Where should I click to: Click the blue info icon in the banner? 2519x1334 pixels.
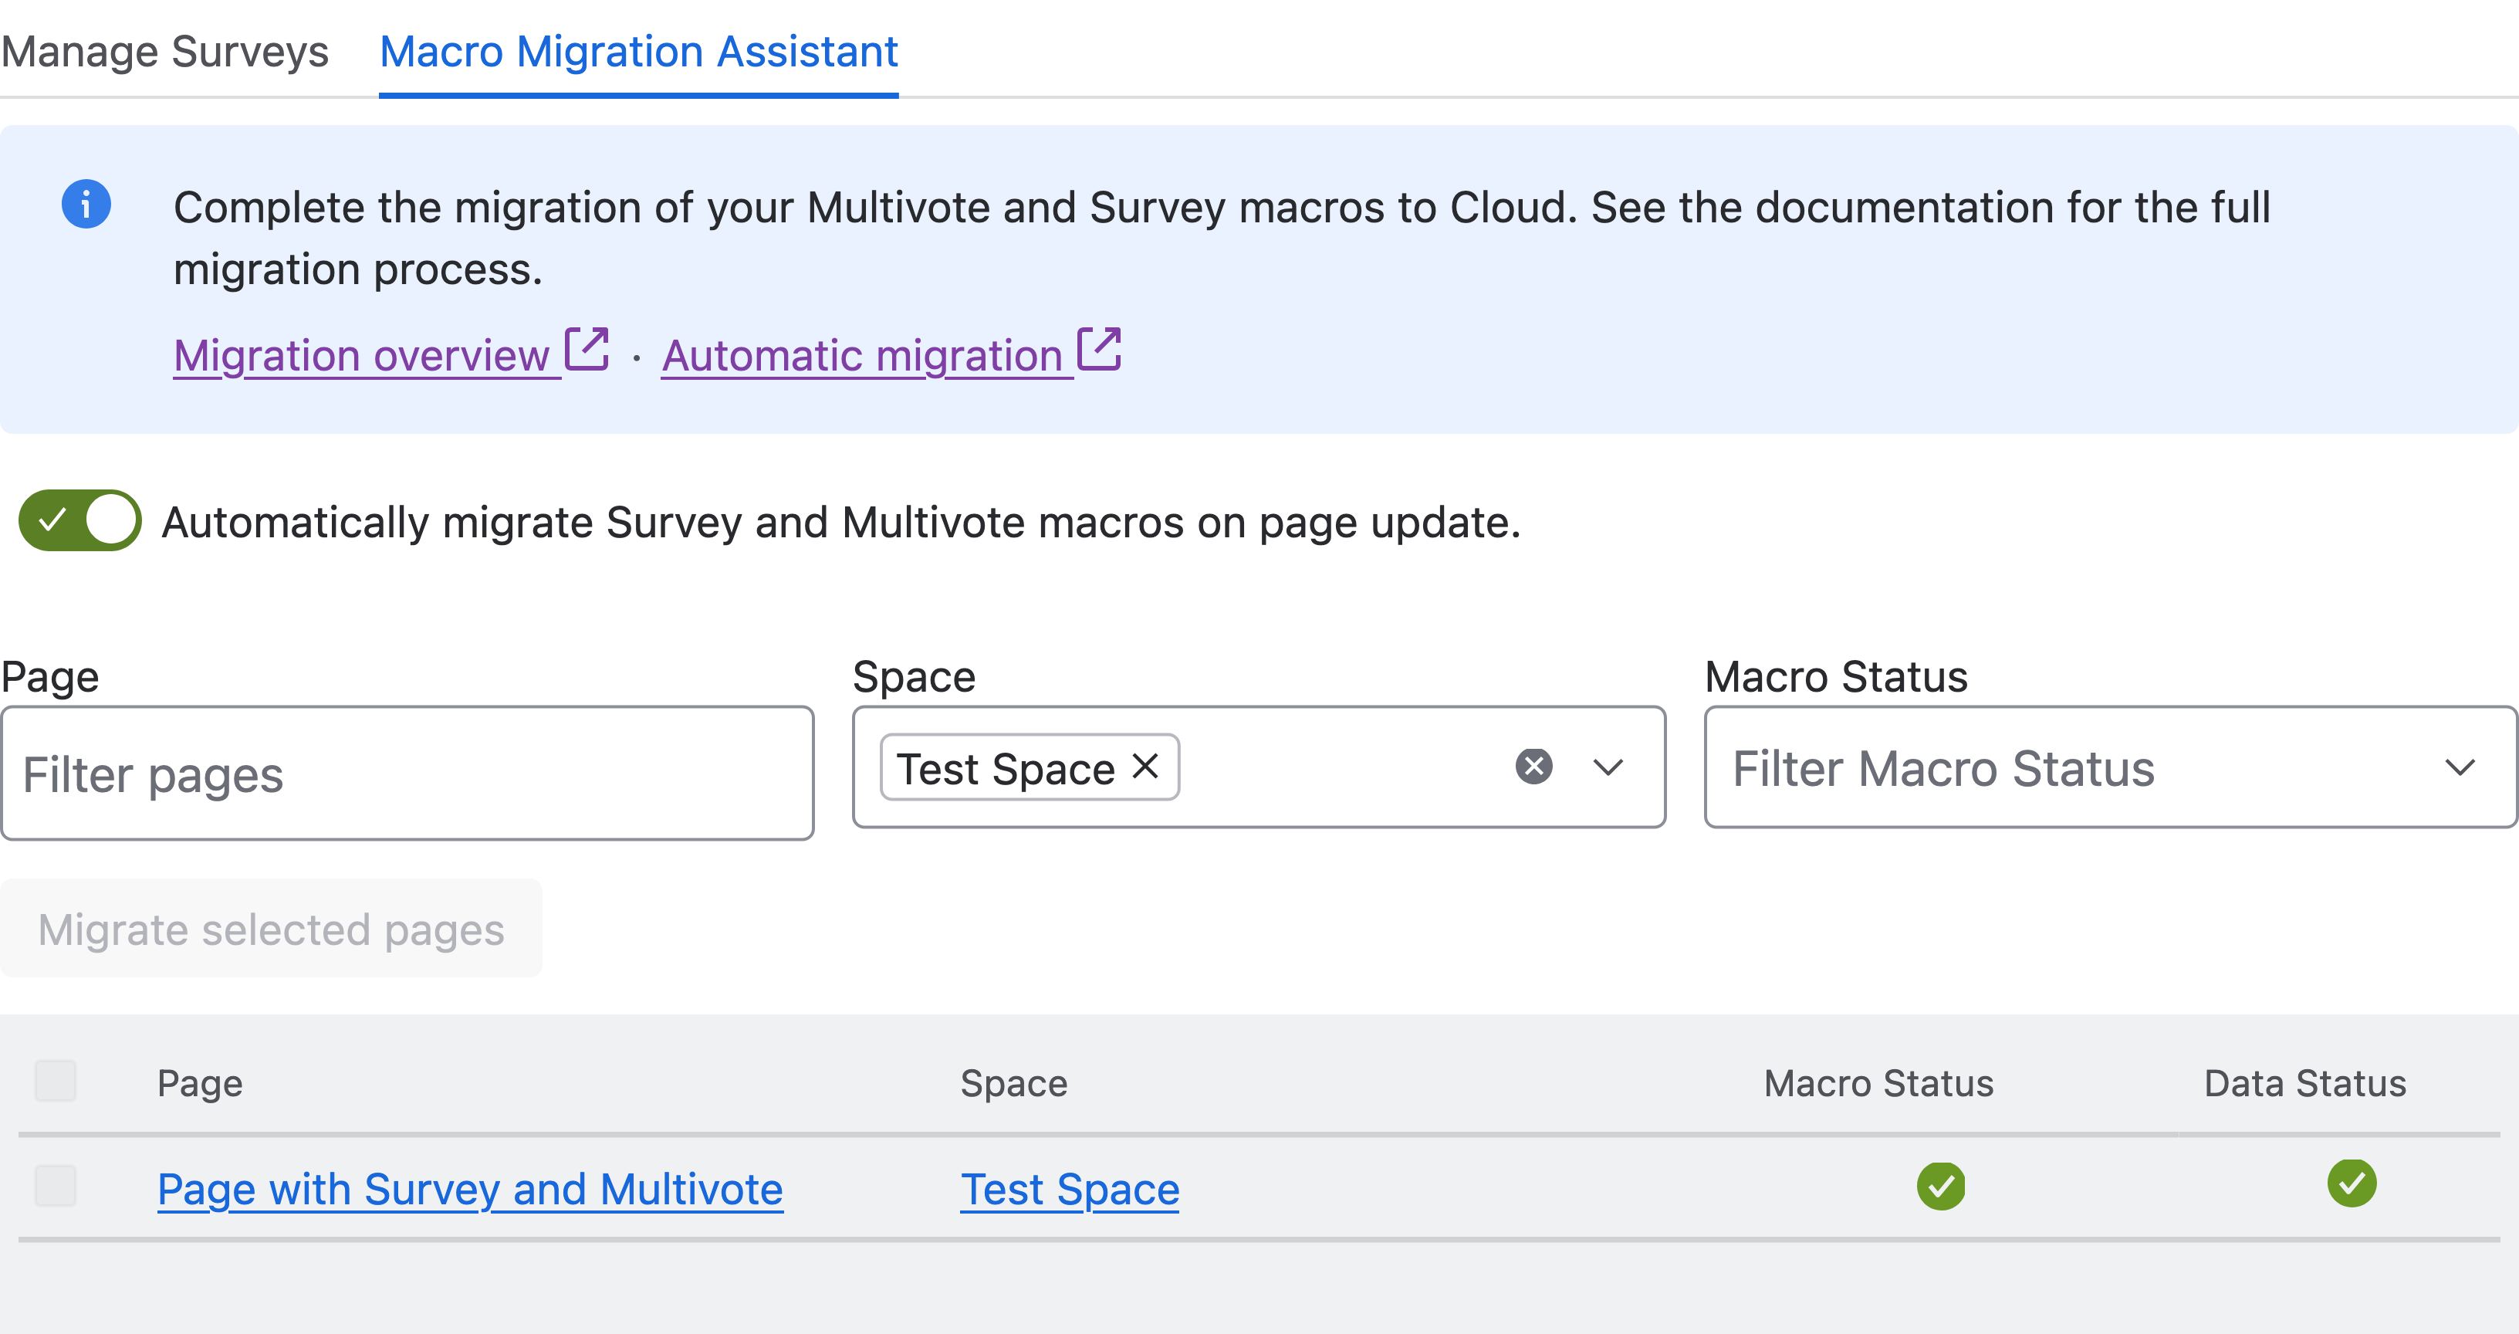[x=86, y=205]
